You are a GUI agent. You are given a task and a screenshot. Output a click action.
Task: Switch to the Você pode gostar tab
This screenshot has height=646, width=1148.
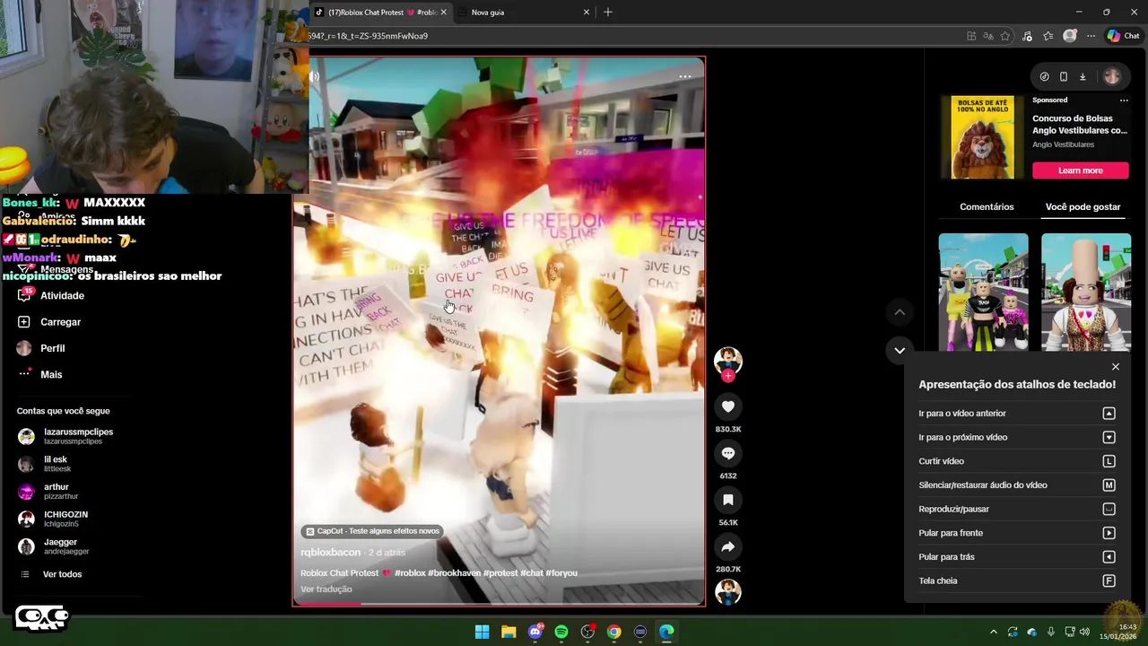[x=1083, y=206]
